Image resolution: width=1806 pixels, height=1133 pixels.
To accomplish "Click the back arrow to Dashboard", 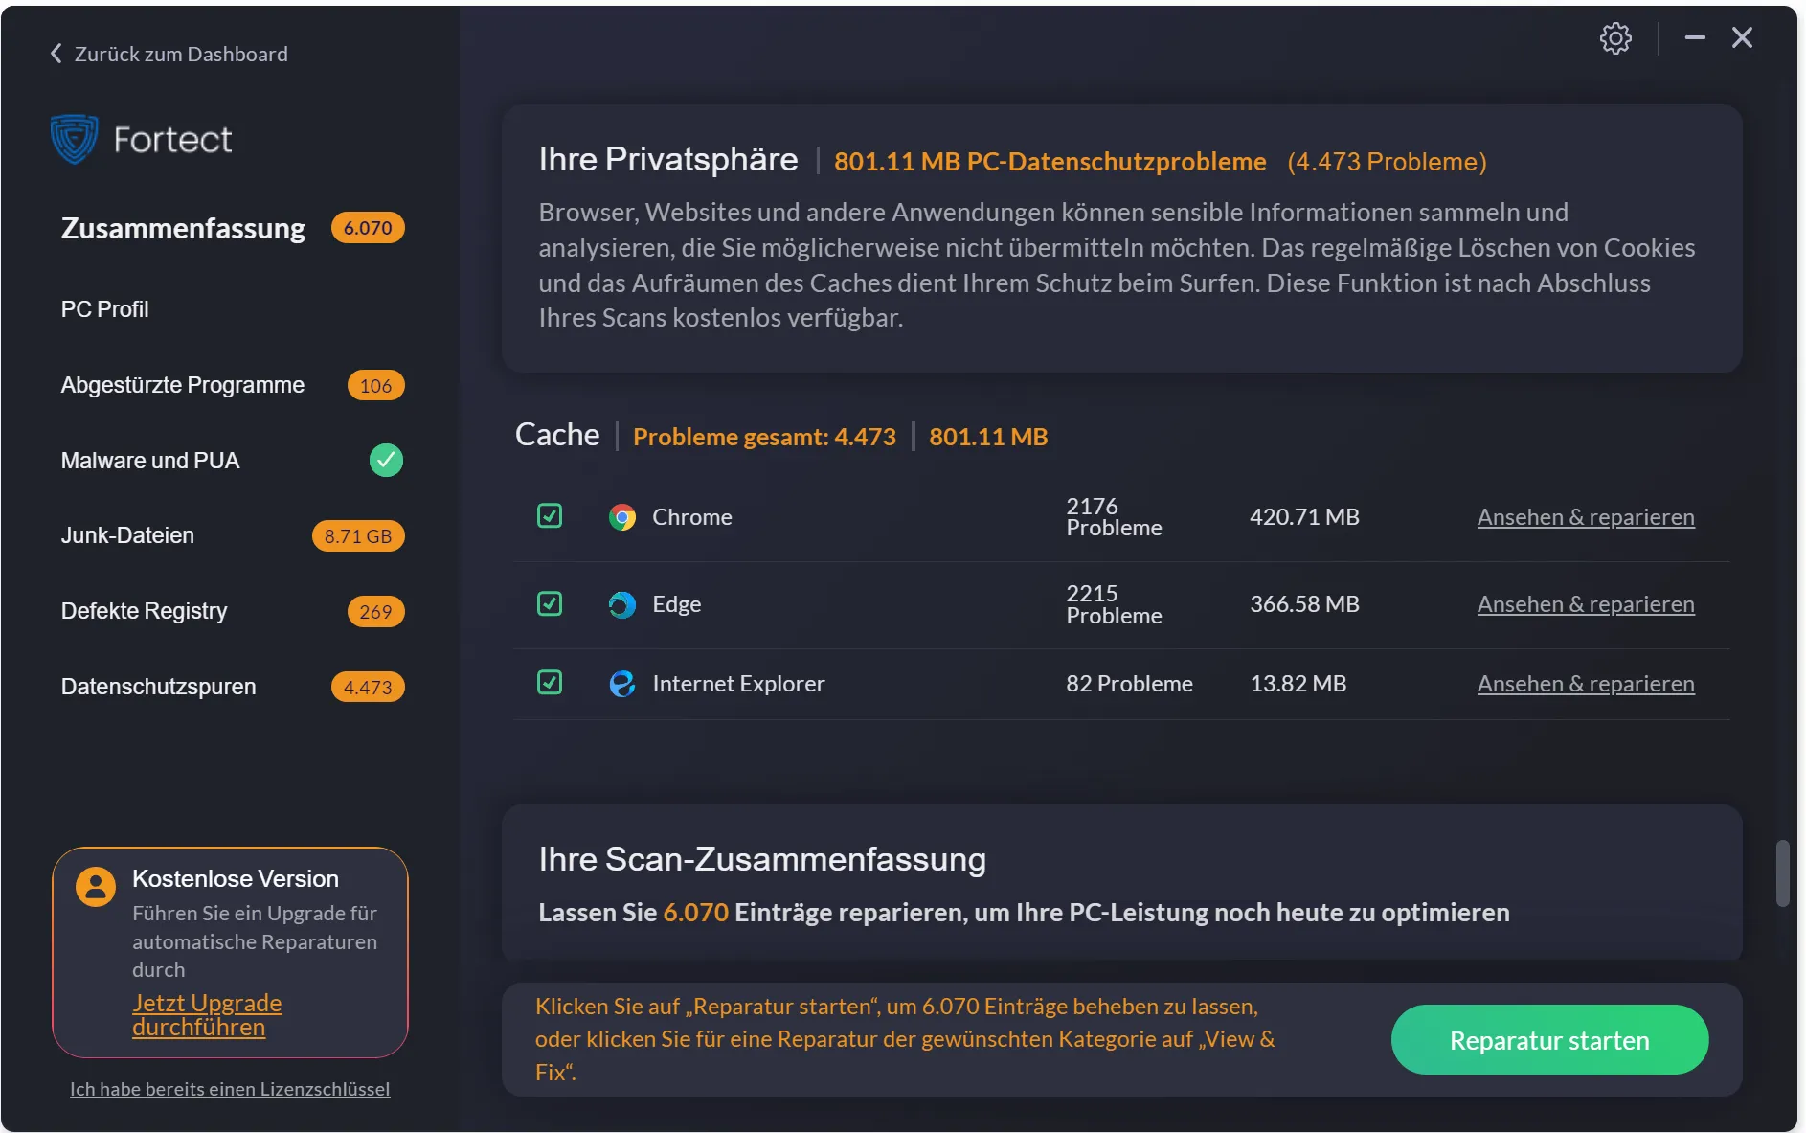I will (56, 54).
